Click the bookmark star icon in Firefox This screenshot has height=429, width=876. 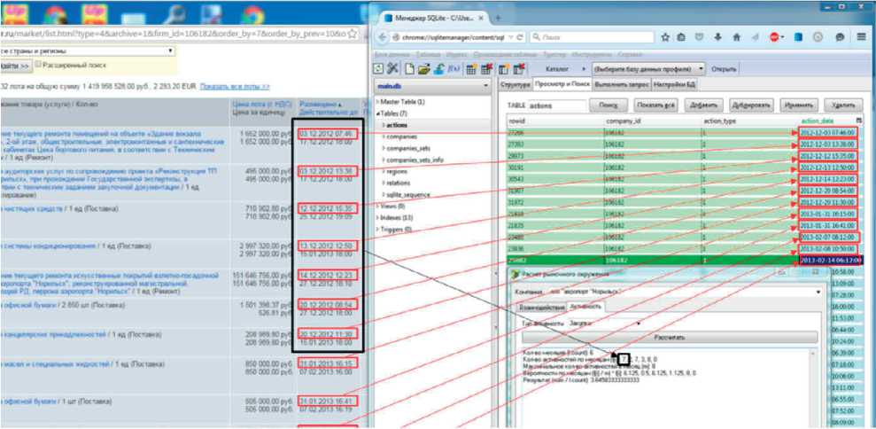(x=665, y=37)
